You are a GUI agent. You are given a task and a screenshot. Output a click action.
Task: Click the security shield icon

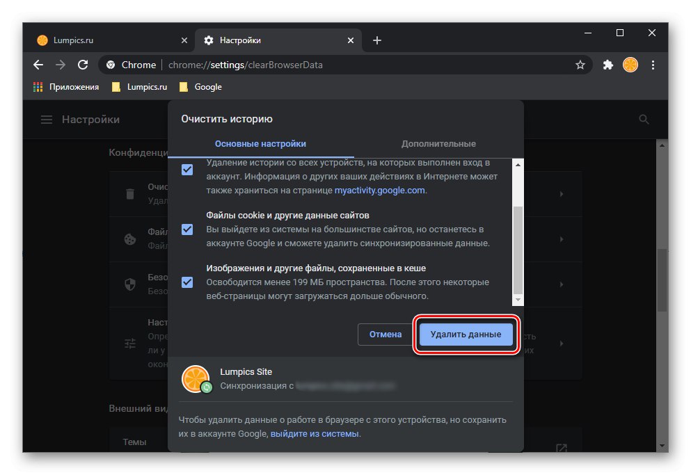pyautogui.click(x=130, y=284)
